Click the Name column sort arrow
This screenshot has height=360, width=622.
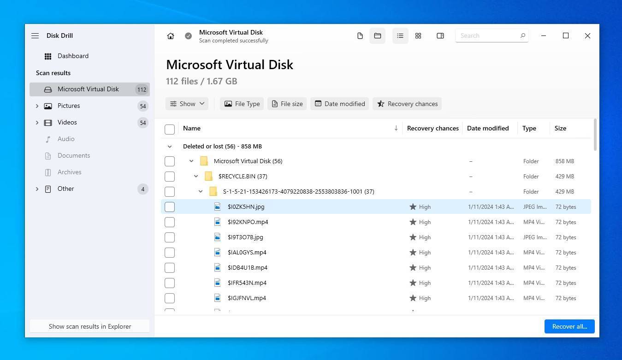coord(396,128)
